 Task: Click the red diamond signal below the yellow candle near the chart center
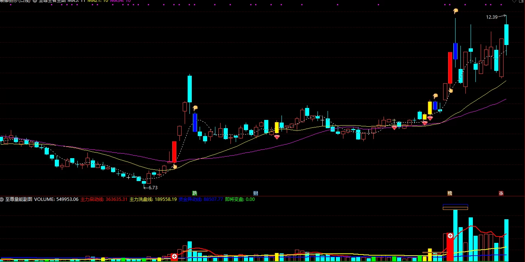coord(277,137)
